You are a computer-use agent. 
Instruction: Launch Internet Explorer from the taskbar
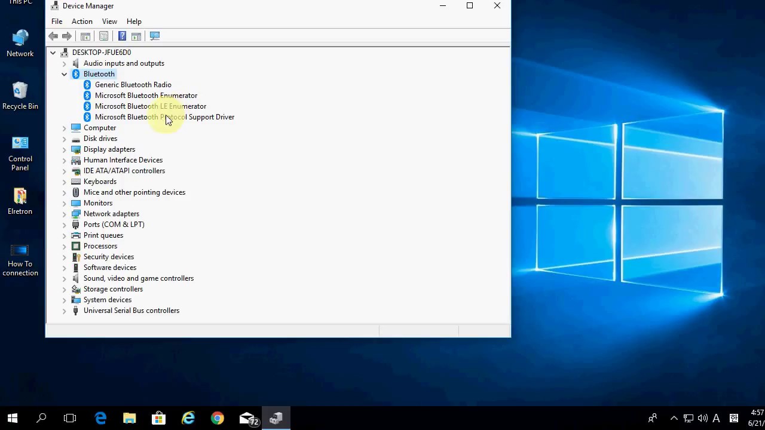point(188,418)
